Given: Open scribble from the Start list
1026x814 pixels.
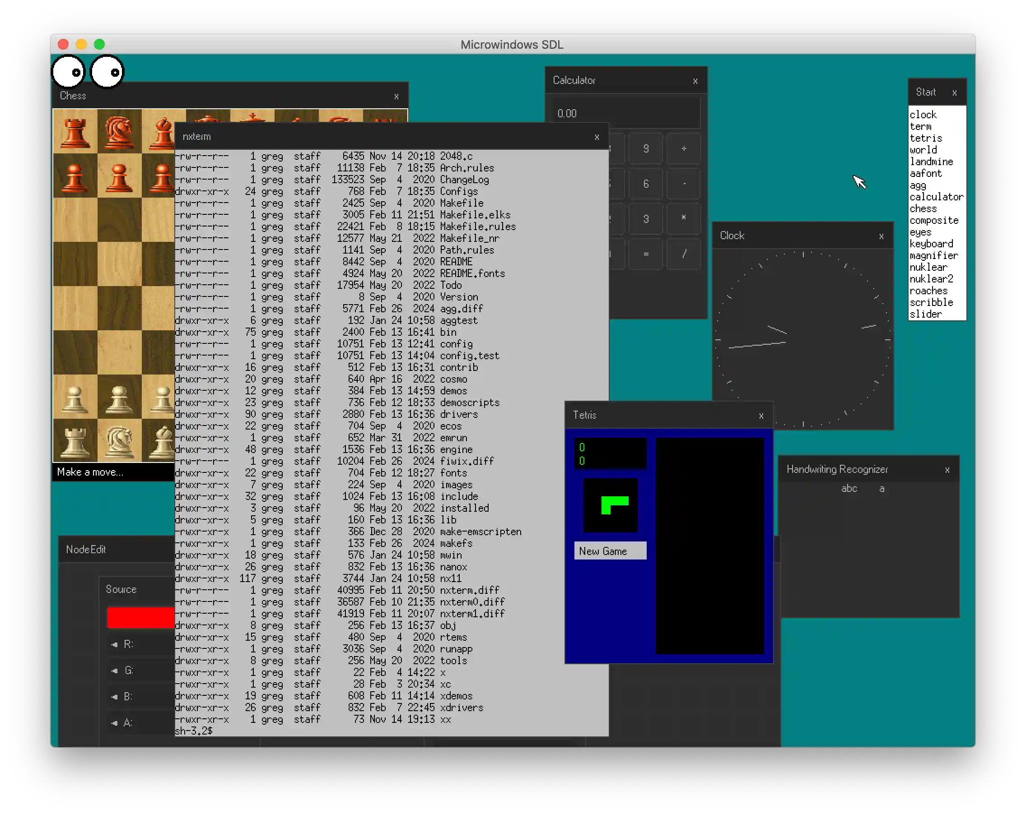Looking at the screenshot, I should pyautogui.click(x=931, y=302).
